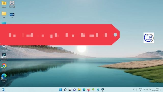
Task: Open taskbar Search magnifier
Action: click(x=65, y=90)
